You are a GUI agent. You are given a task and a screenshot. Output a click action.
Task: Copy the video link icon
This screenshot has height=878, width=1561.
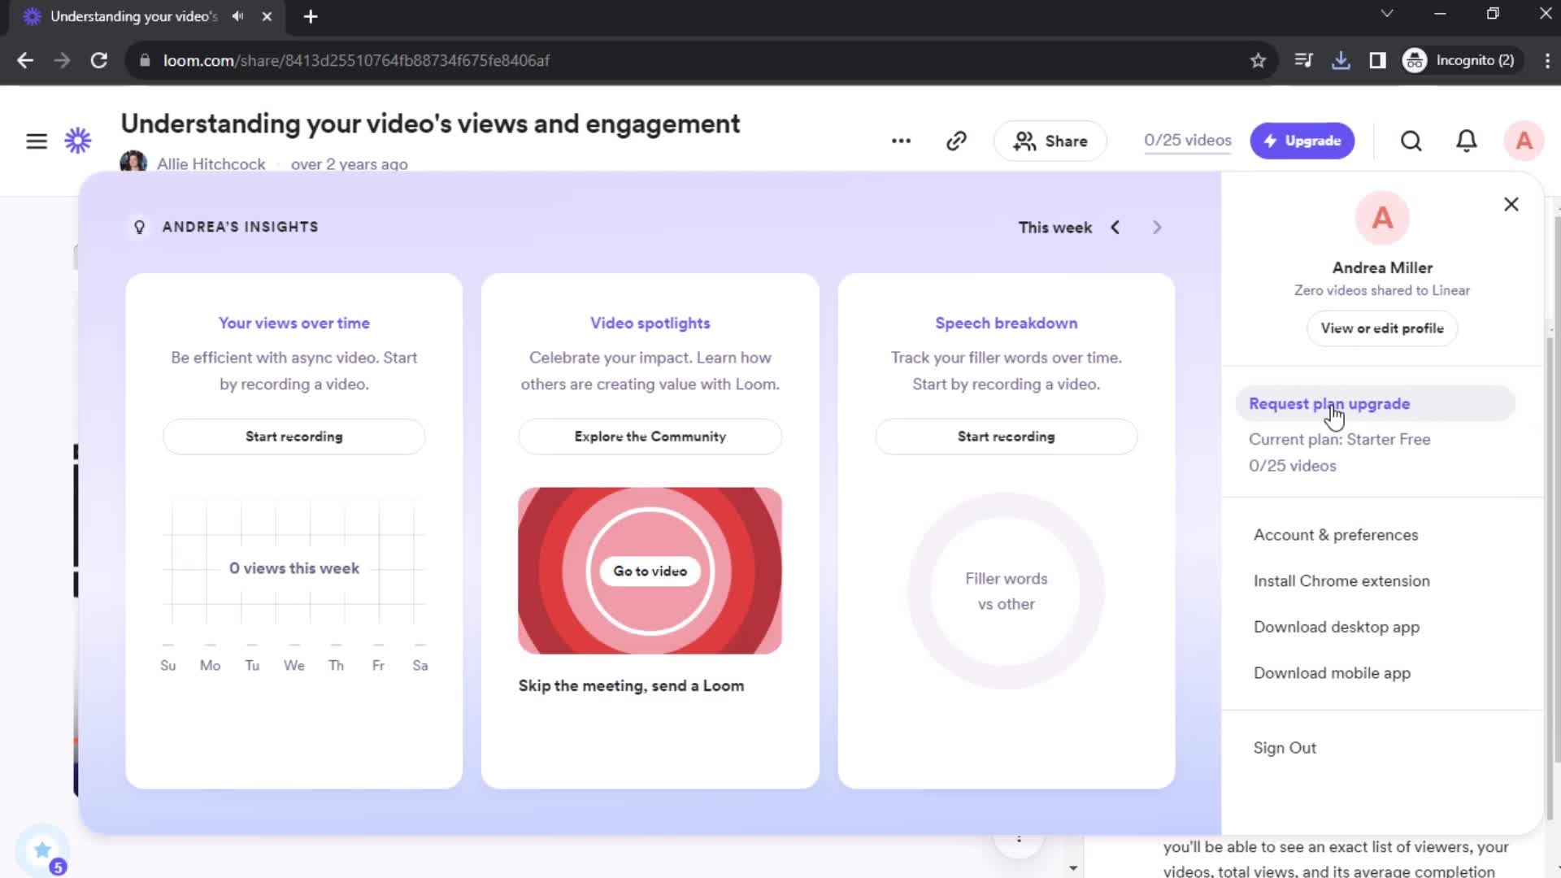click(x=956, y=141)
